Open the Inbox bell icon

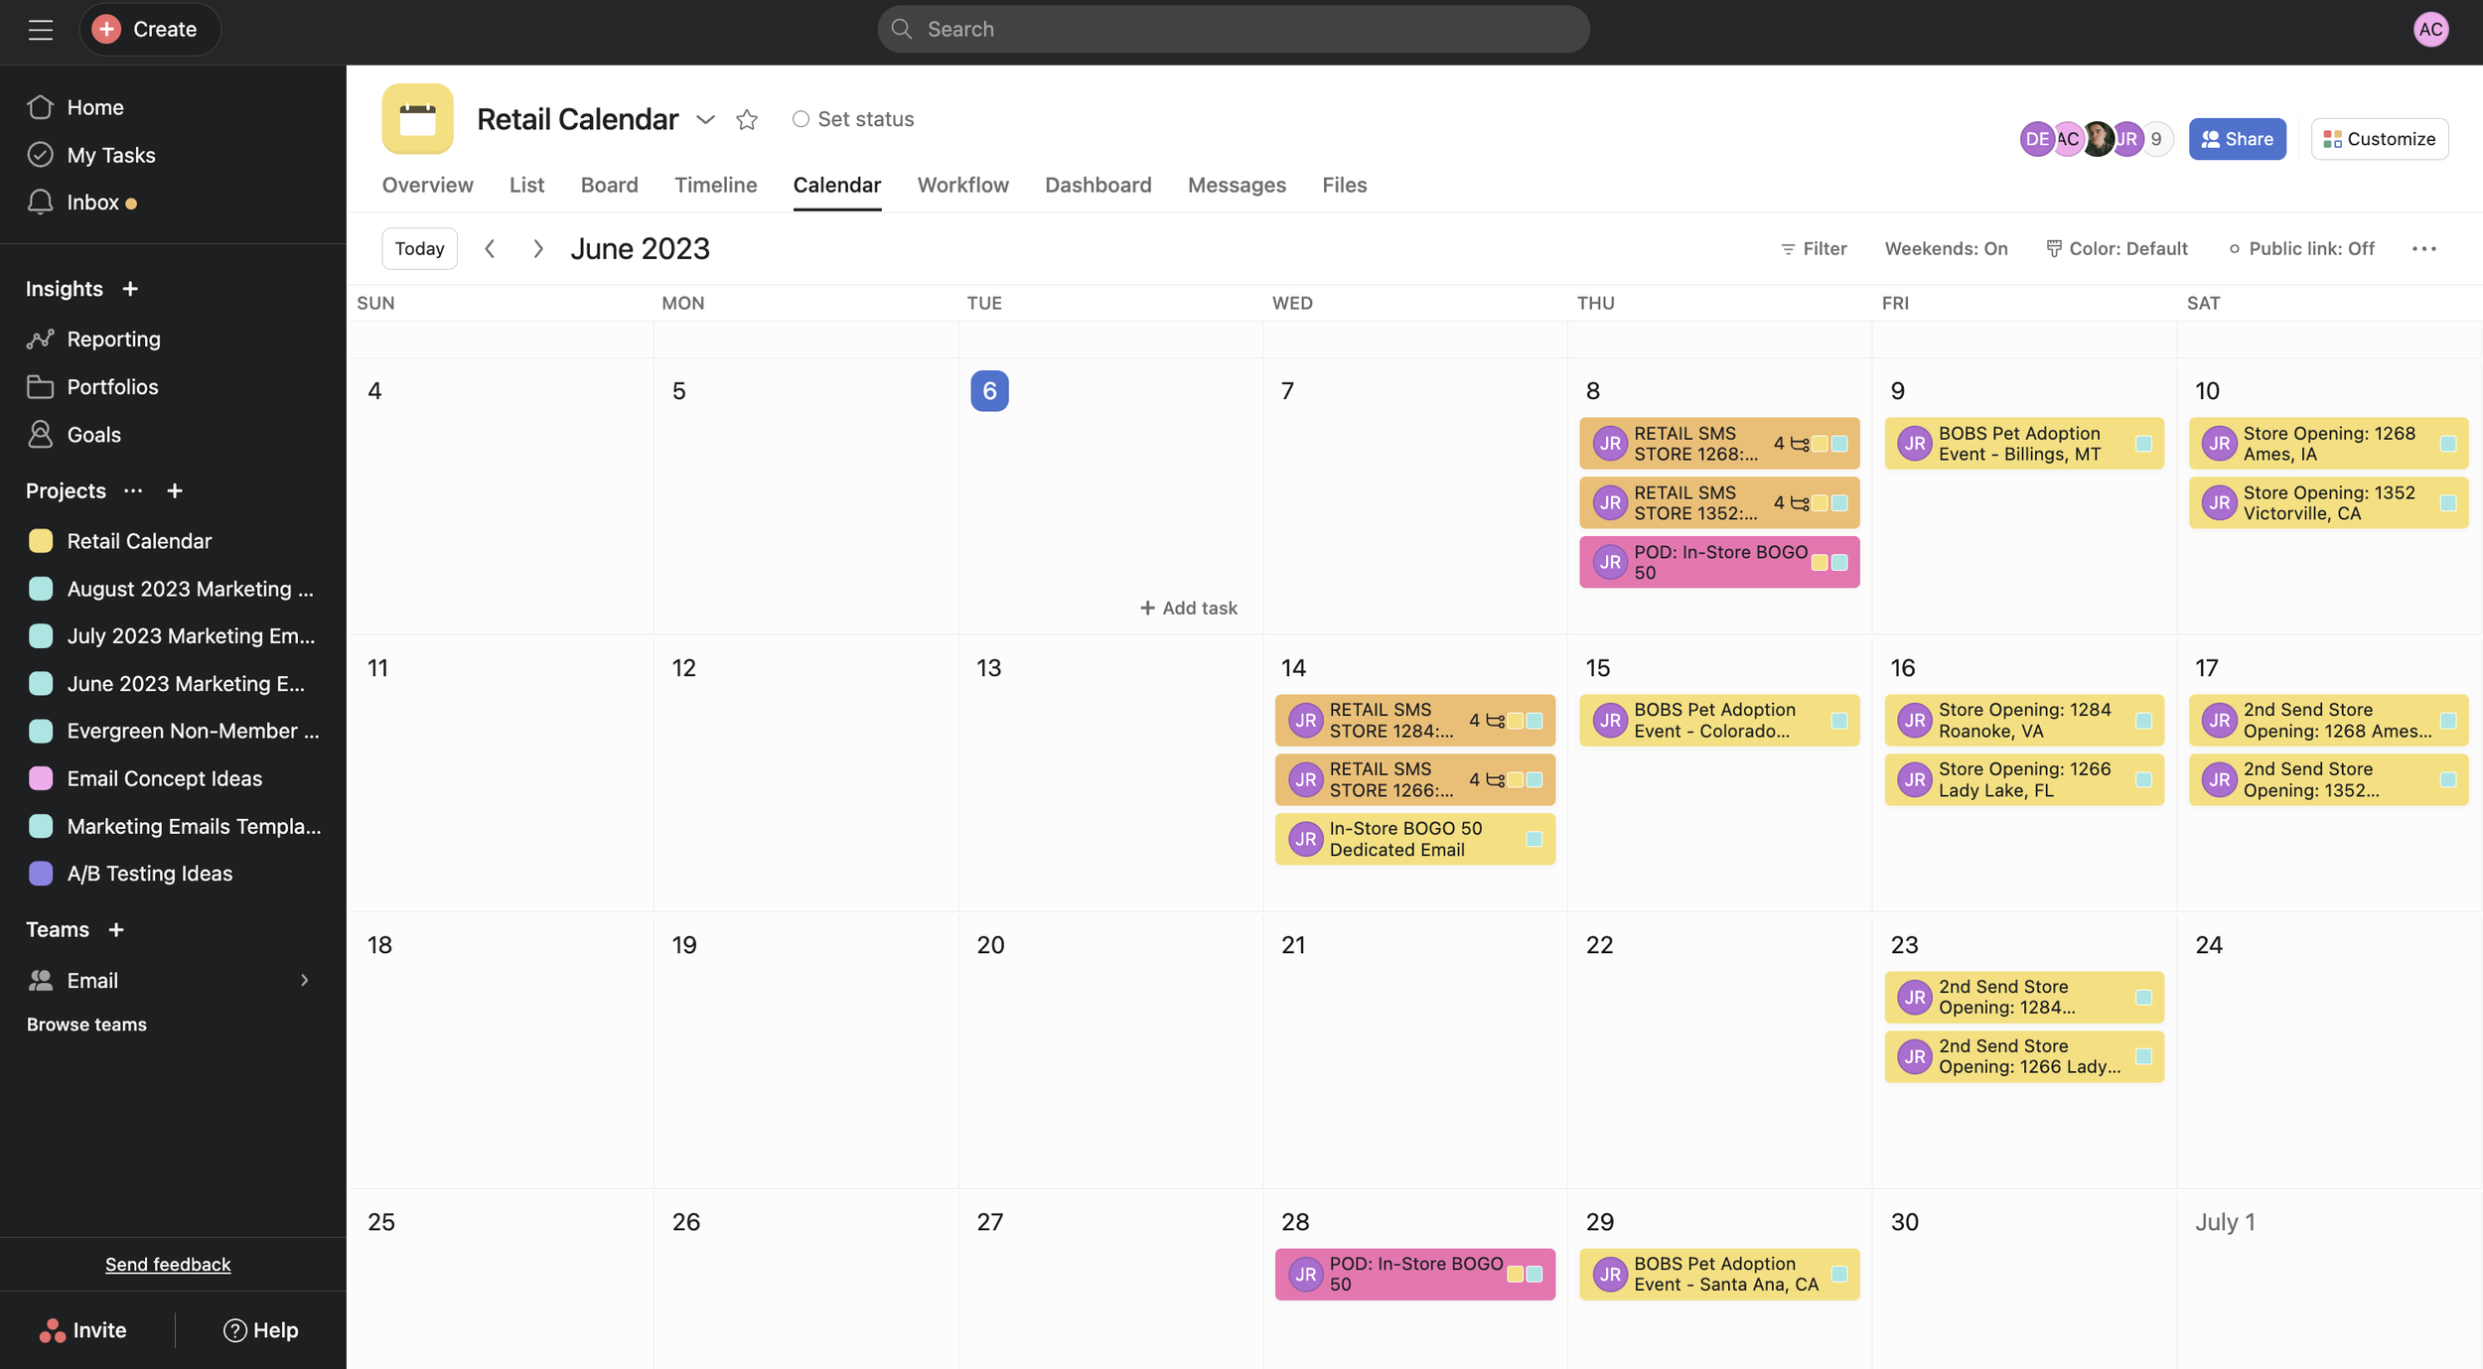pos(41,203)
